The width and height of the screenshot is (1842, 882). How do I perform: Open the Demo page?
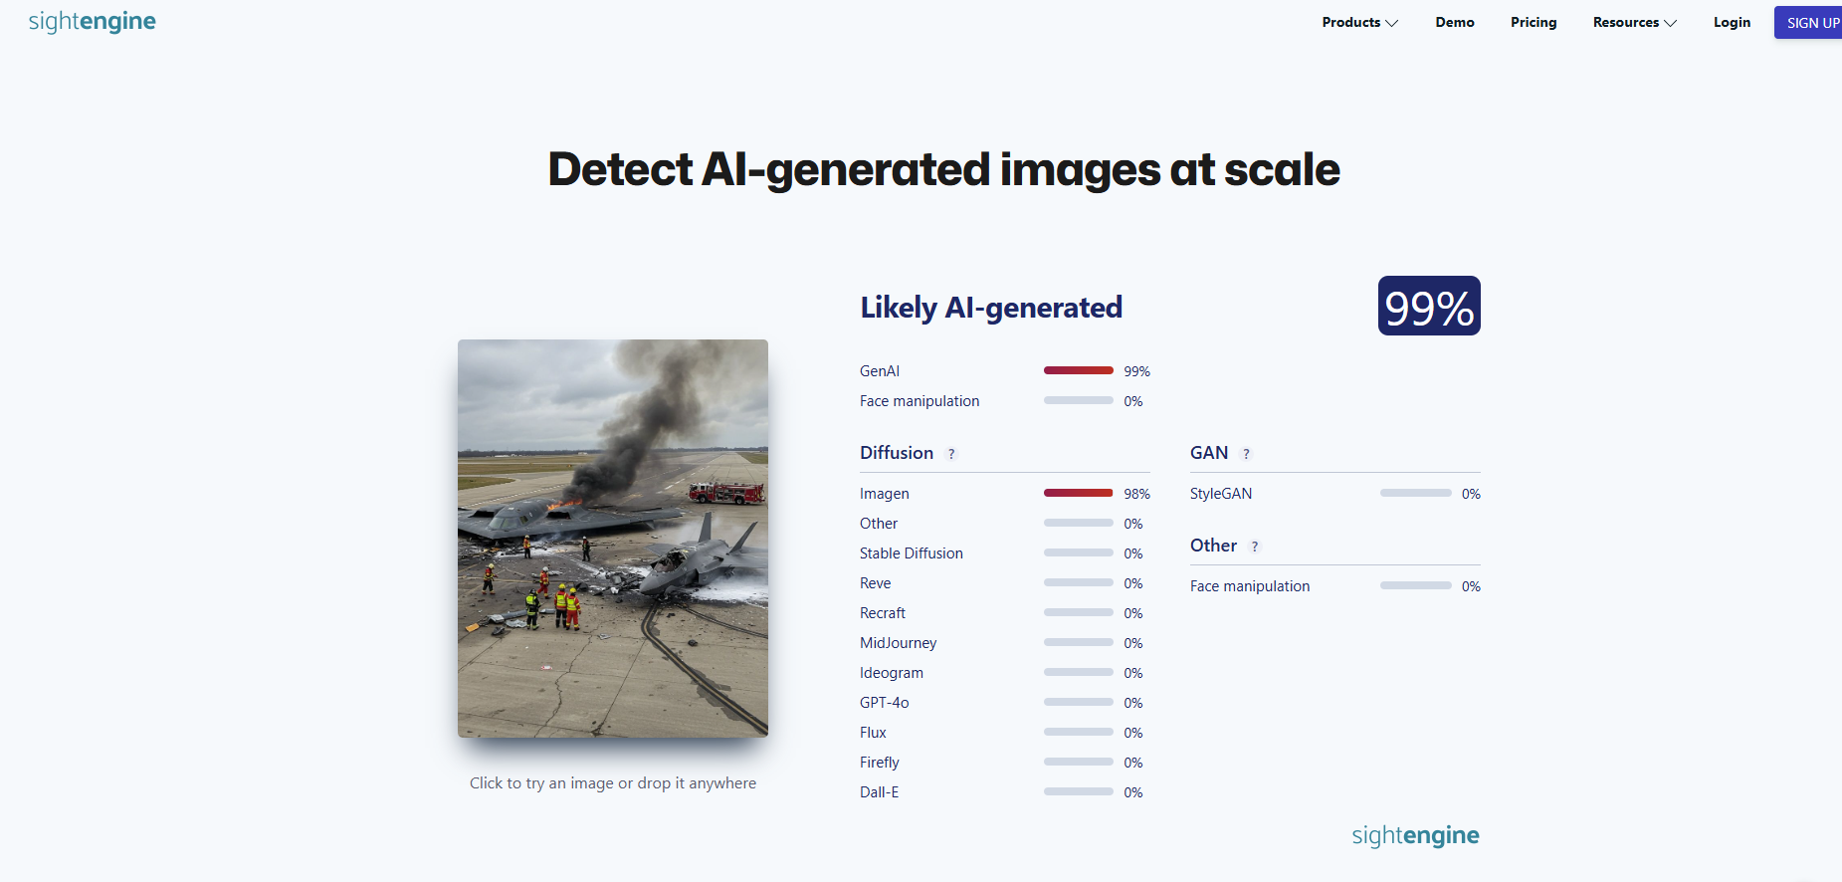point(1454,22)
